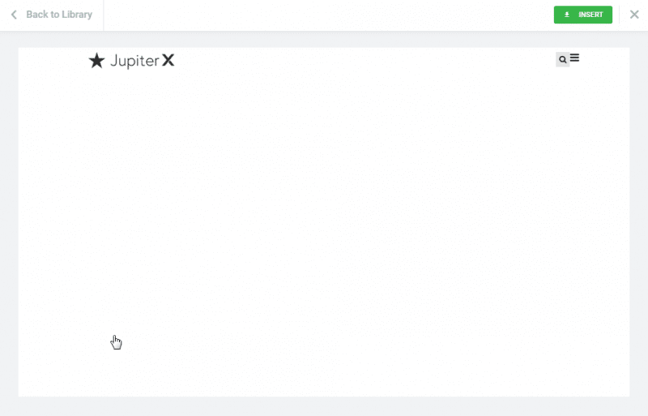
Task: Open search with the magnifier icon
Action: 562,60
